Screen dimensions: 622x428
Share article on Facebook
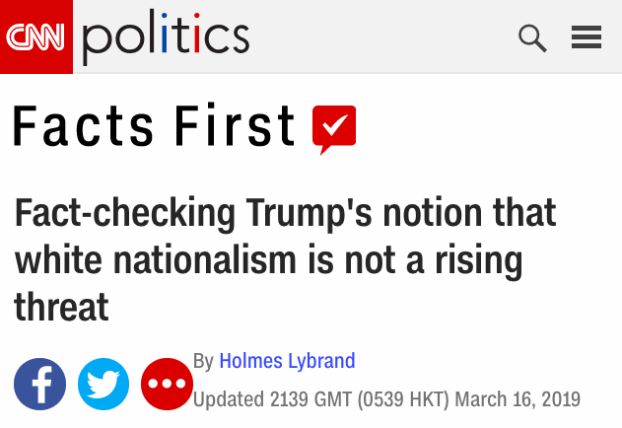(40, 384)
